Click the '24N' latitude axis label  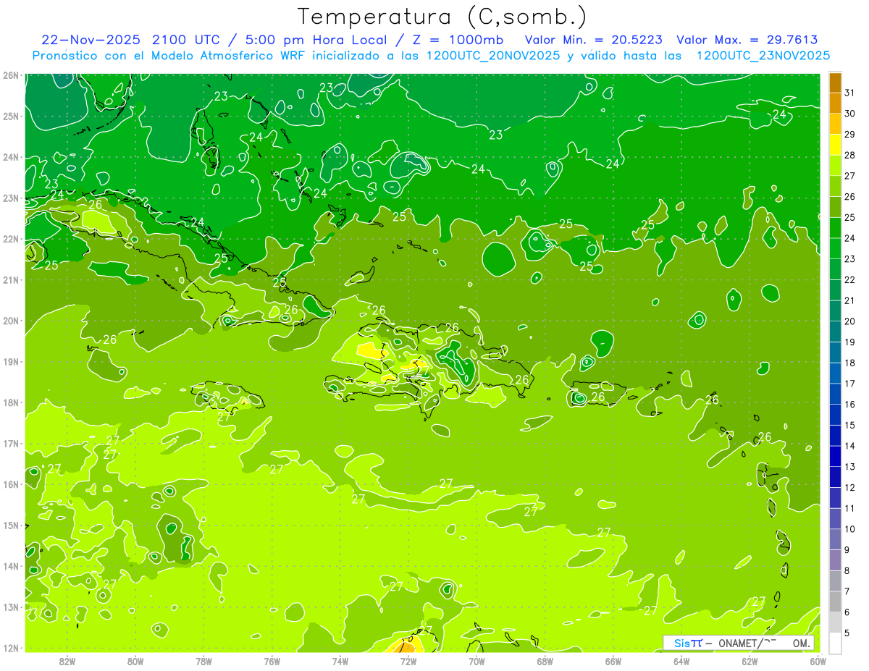pos(11,157)
